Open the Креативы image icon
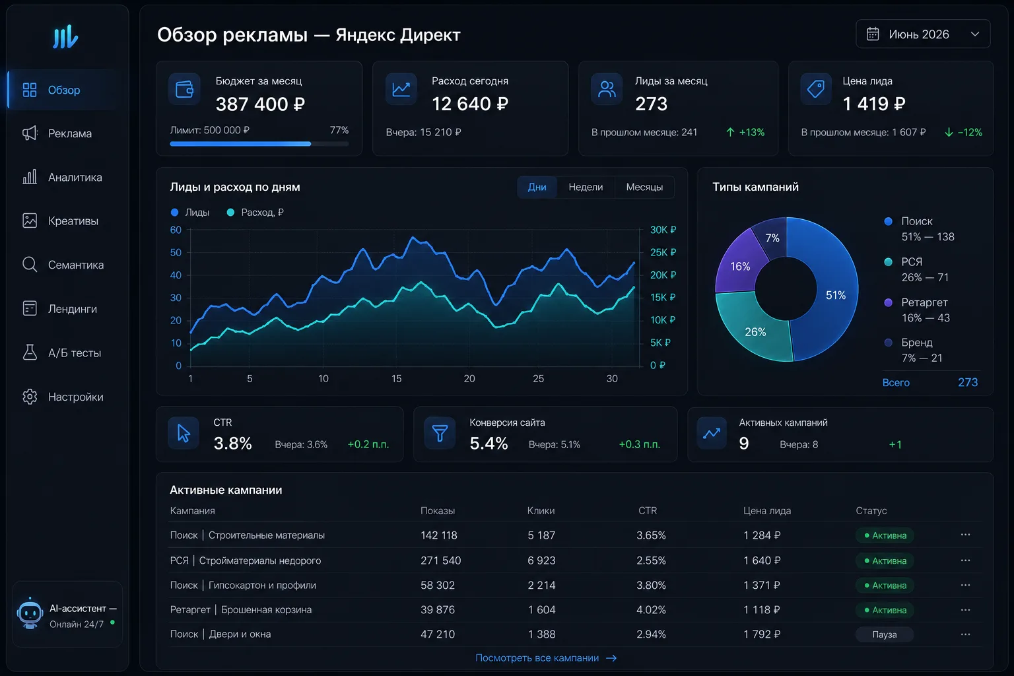This screenshot has width=1014, height=676. pyautogui.click(x=30, y=220)
